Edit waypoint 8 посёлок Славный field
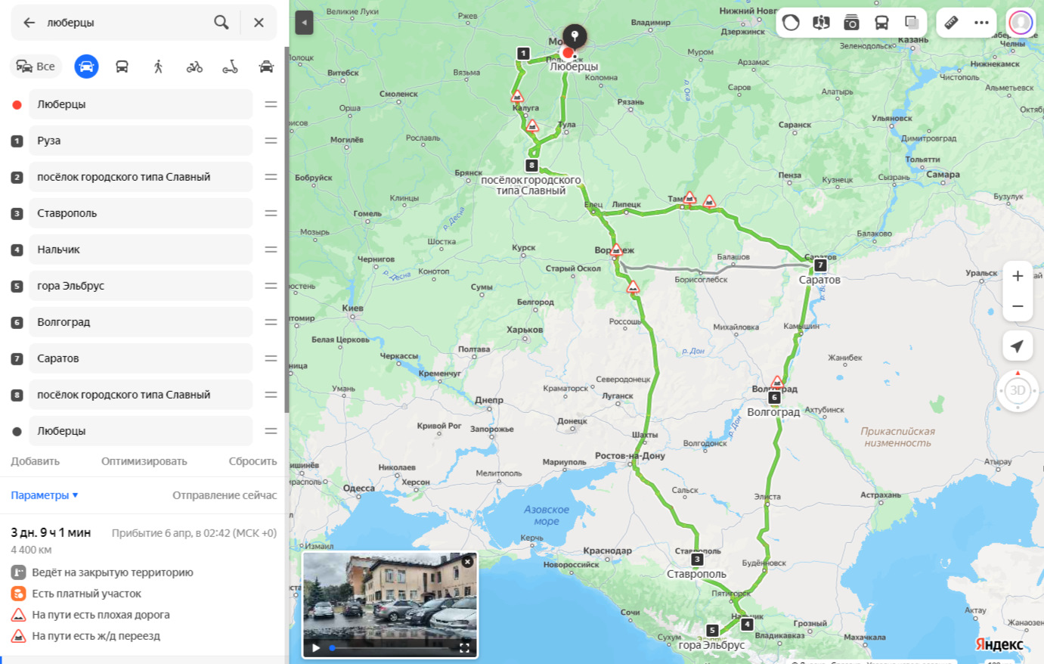 click(141, 395)
